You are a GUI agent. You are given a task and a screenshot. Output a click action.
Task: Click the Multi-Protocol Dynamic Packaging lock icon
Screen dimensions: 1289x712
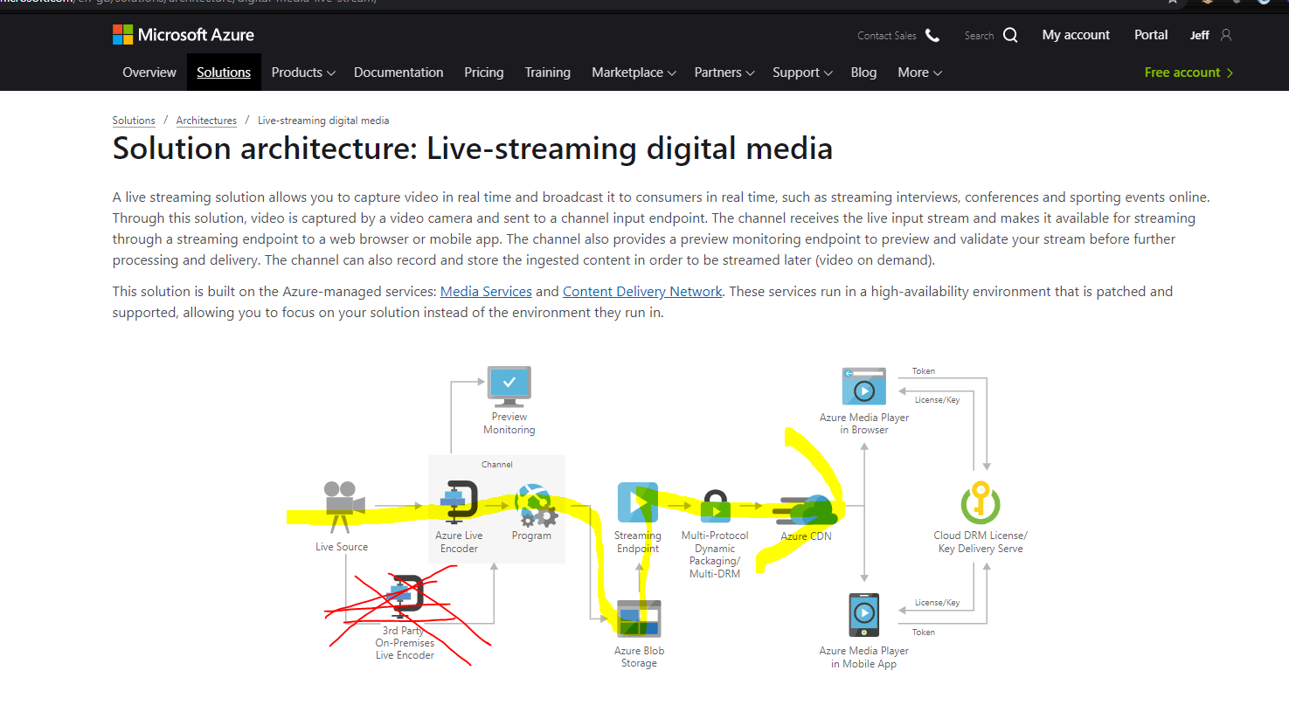(x=716, y=506)
